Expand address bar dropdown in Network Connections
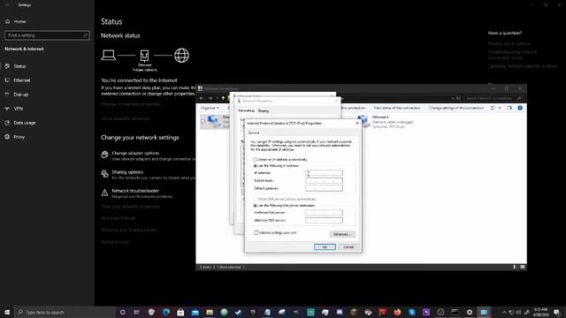The image size is (566, 318). click(x=453, y=98)
